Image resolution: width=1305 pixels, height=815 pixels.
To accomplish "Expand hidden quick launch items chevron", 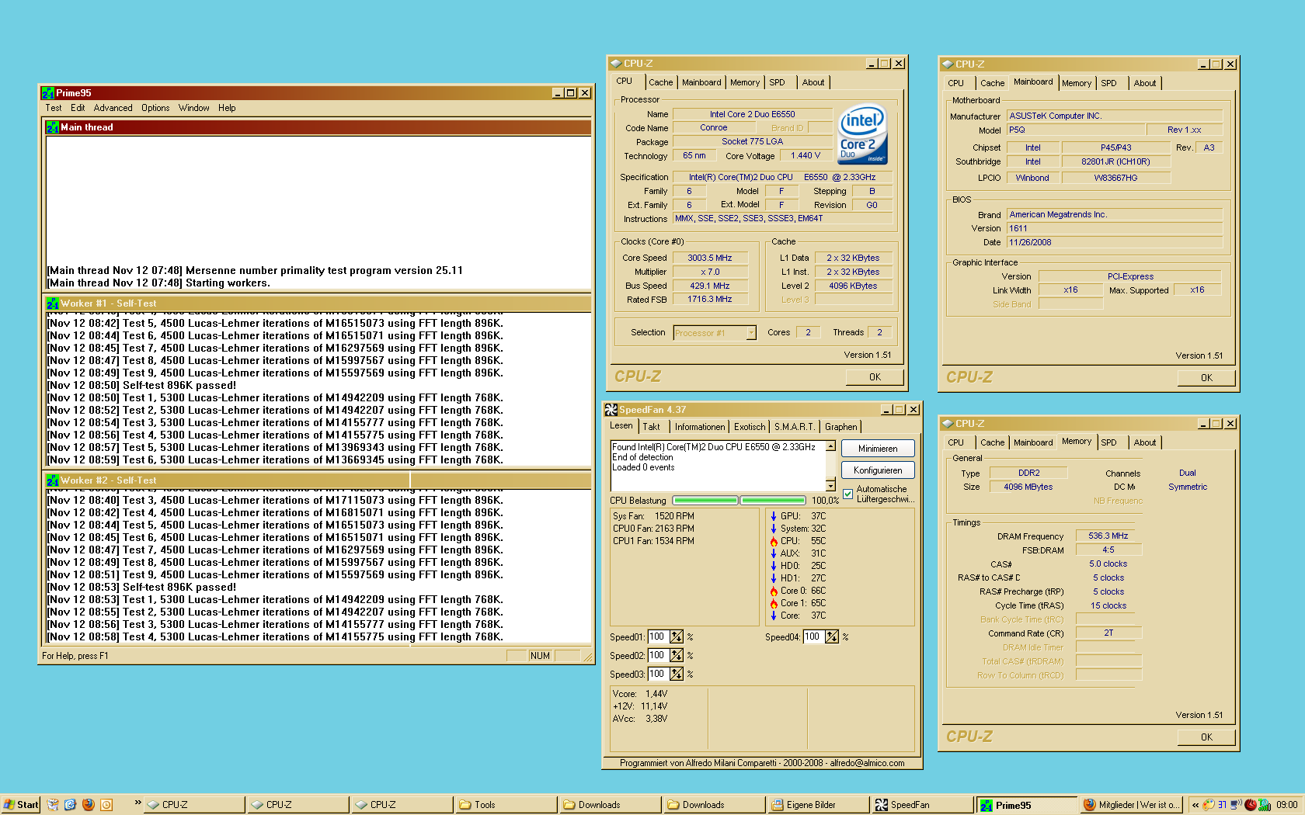I will click(x=137, y=803).
